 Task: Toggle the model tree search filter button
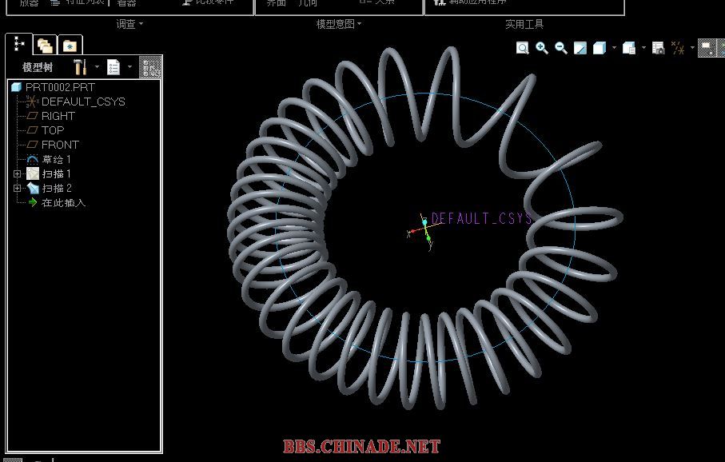coord(150,67)
